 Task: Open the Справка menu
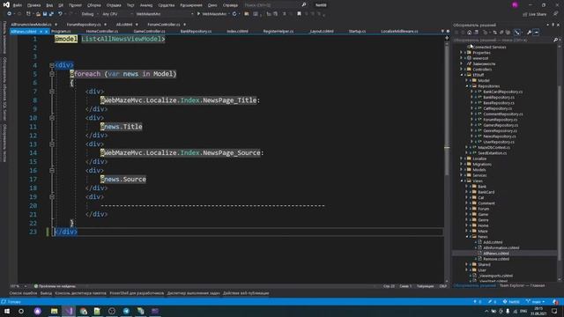[230, 5]
